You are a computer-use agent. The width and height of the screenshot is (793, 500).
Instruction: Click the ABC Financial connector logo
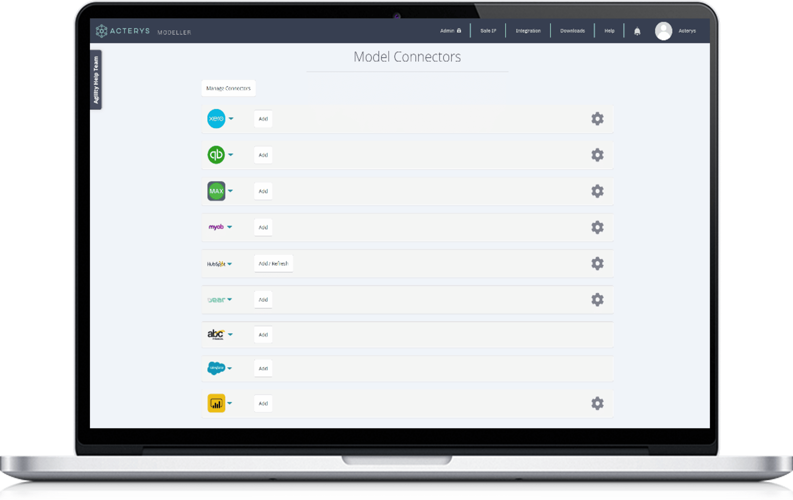click(x=216, y=334)
